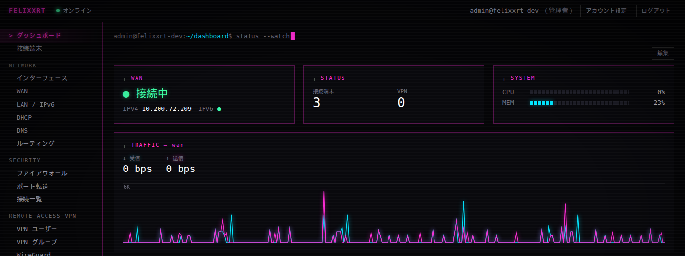This screenshot has height=256, width=685.
Task: Click the 編集 button
Action: click(662, 53)
